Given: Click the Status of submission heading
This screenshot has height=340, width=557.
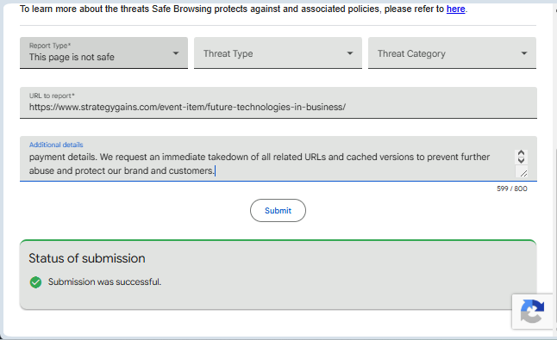Looking at the screenshot, I should 87,258.
